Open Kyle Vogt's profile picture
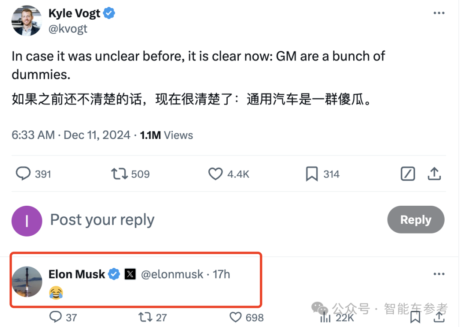 point(27,21)
